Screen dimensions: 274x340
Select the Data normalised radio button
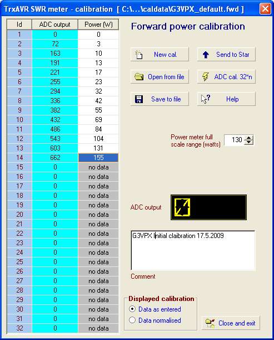[132, 320]
